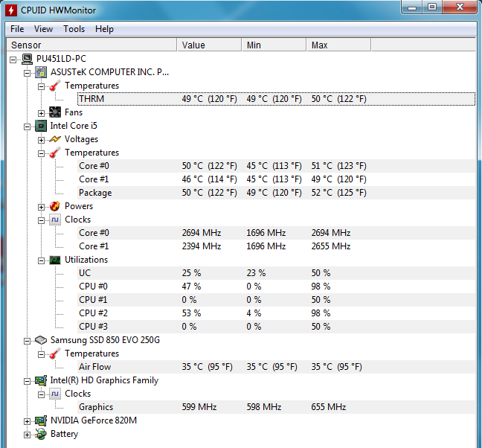Click the Powers flame icon
This screenshot has height=448, width=482.
click(x=55, y=206)
